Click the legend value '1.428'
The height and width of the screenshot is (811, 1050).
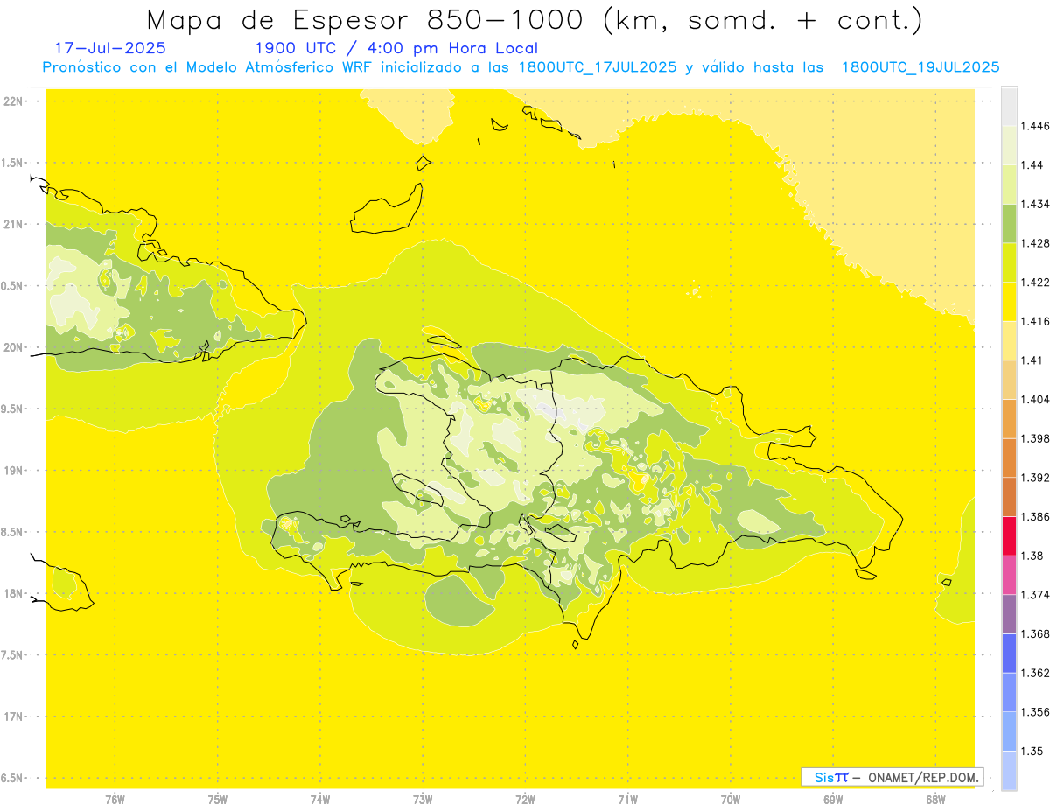point(1033,243)
